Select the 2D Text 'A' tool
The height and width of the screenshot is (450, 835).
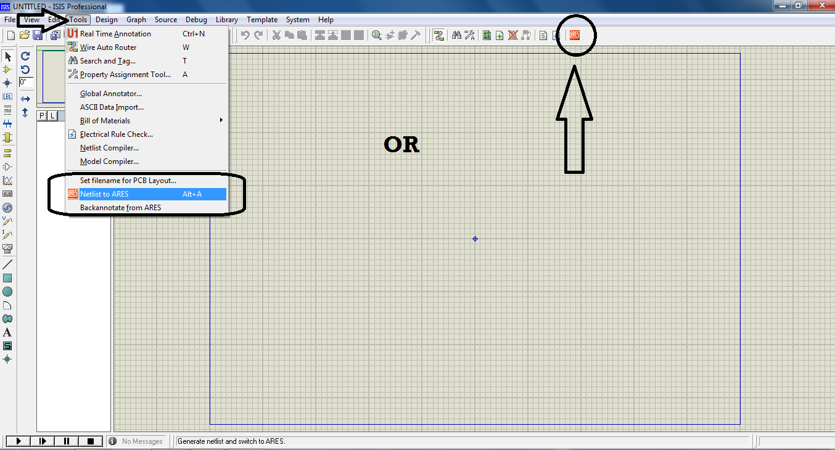pyautogui.click(x=7, y=332)
